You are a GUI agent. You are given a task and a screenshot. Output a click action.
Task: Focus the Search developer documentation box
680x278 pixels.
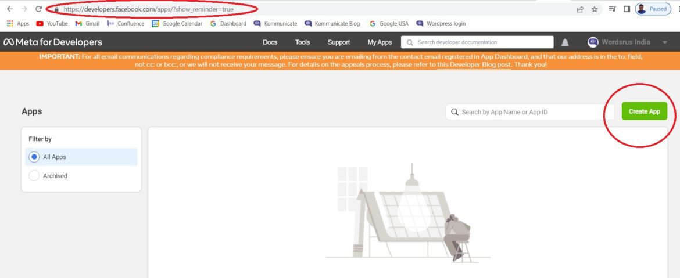click(x=482, y=42)
